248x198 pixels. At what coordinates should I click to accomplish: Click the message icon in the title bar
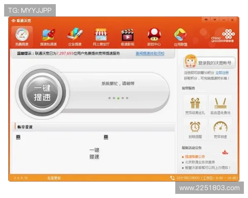point(206,20)
